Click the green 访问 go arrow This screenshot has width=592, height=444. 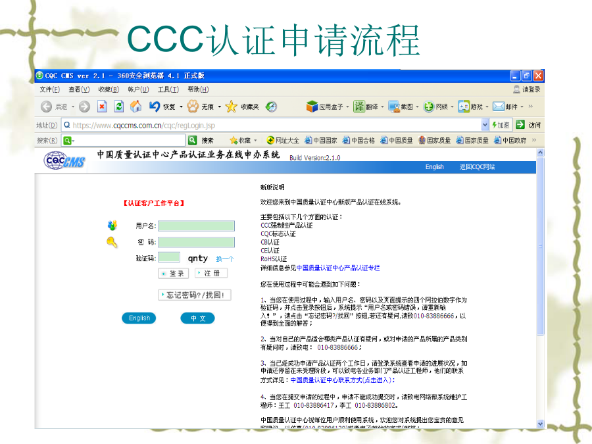click(520, 124)
